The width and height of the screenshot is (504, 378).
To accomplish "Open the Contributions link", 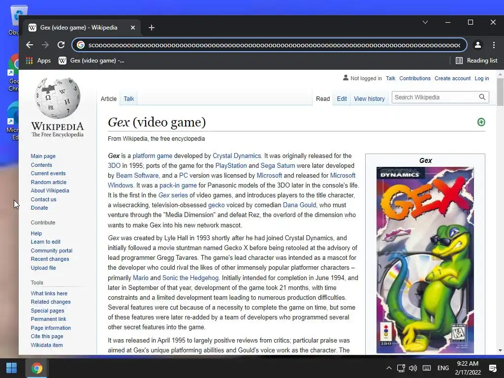I will tap(414, 78).
